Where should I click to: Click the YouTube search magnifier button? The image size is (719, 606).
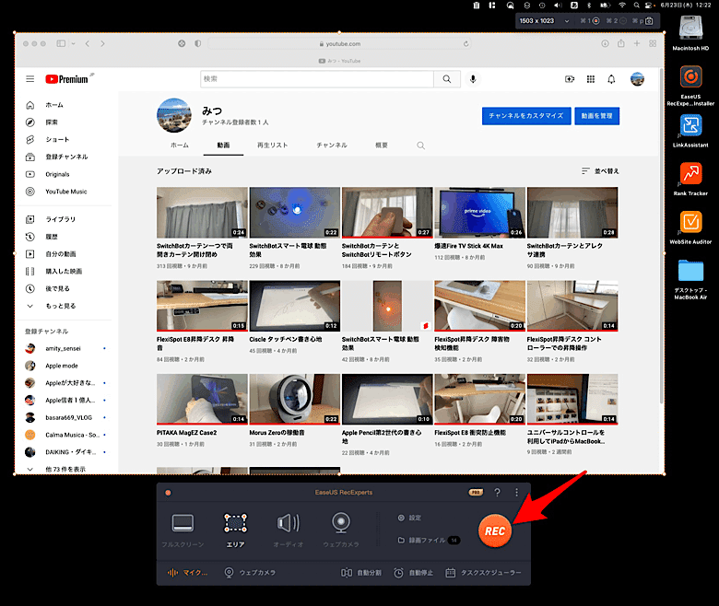click(447, 79)
